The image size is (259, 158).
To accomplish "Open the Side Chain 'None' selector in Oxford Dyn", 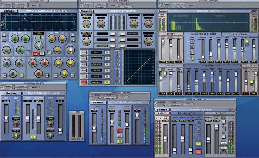I will pyautogui.click(x=126, y=7).
